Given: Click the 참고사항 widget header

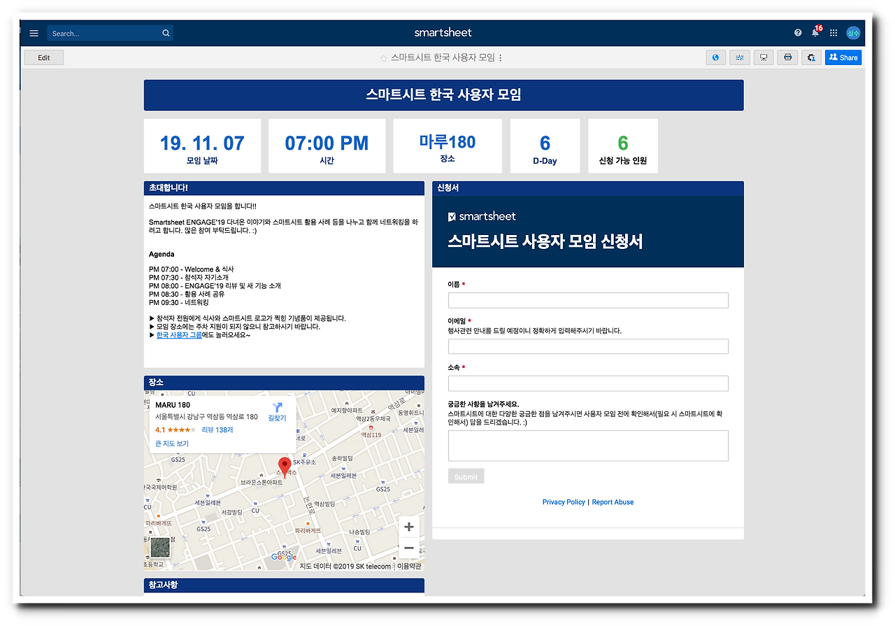Looking at the screenshot, I should tap(284, 585).
